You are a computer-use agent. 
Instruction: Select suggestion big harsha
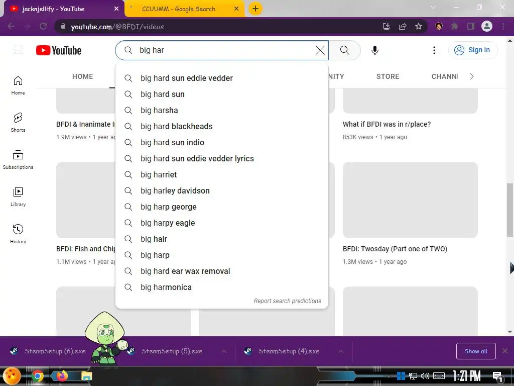click(x=221, y=110)
